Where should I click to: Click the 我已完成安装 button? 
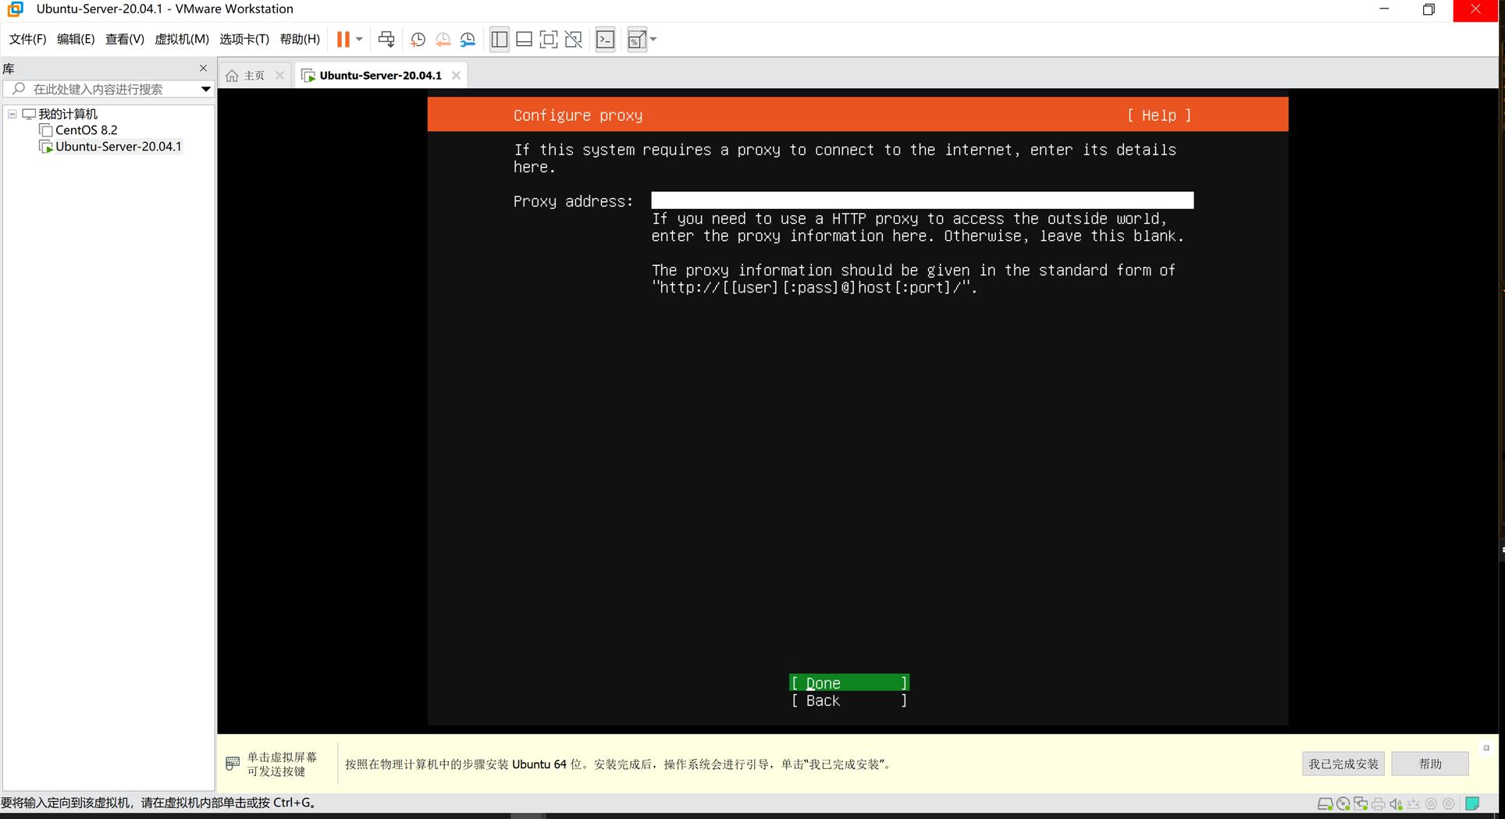(x=1343, y=764)
